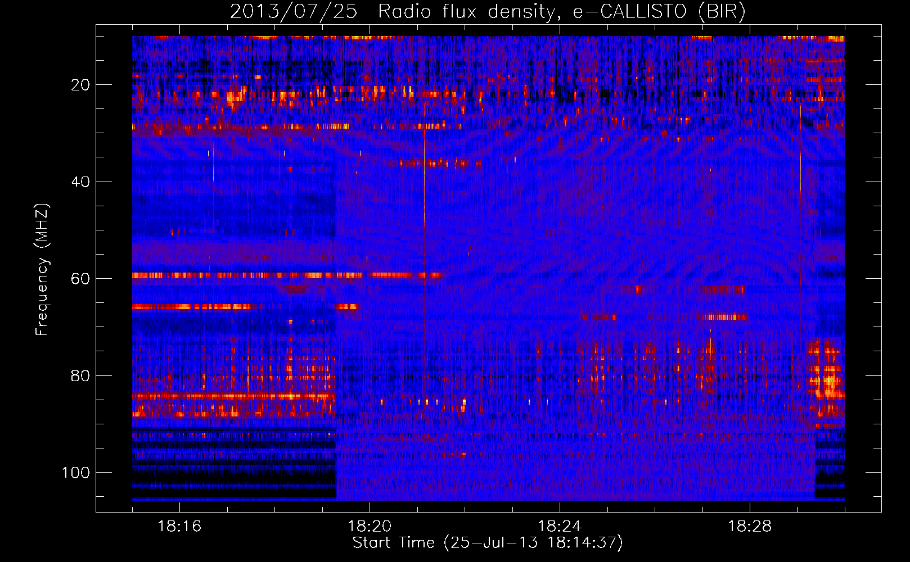Click the 18:20 time axis label

coord(370,527)
